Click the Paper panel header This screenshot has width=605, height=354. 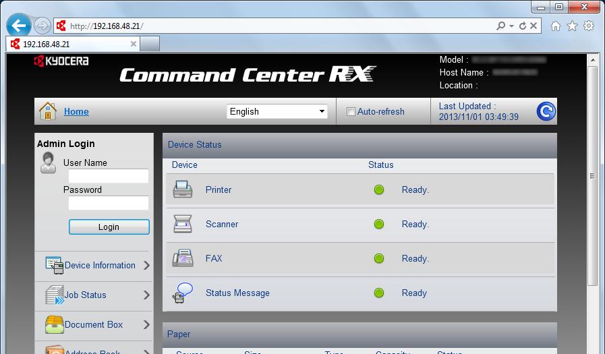[x=359, y=334]
